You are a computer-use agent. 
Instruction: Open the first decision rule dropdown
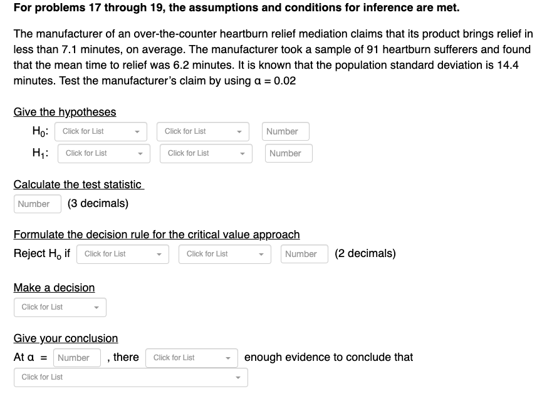(122, 254)
